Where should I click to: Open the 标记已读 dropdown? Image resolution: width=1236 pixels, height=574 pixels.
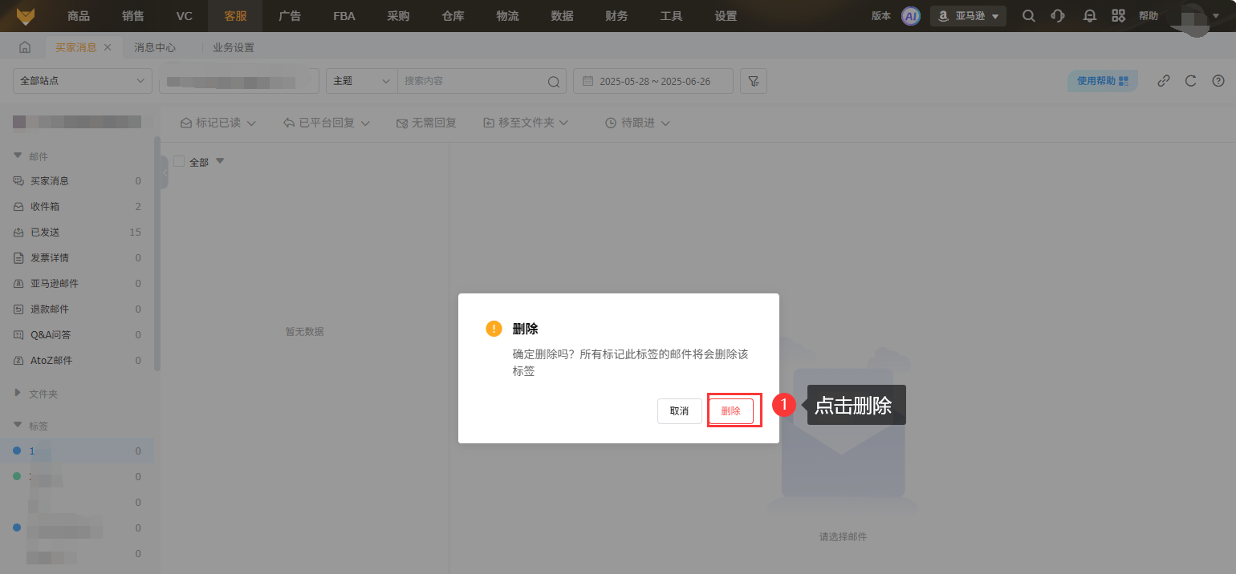click(x=218, y=123)
